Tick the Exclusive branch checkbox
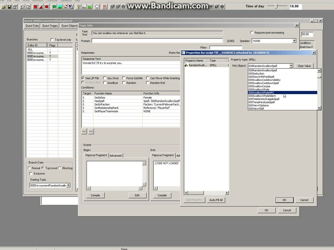 point(31,174)
